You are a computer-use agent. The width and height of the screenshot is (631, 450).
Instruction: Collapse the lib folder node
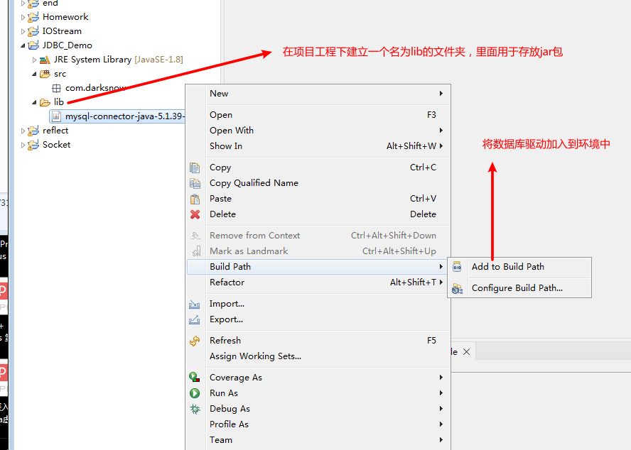34,102
